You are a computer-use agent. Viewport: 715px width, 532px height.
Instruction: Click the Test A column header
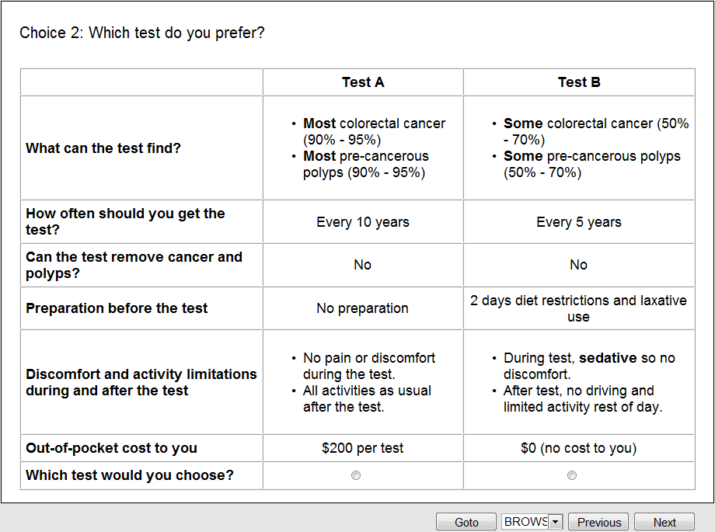click(363, 82)
